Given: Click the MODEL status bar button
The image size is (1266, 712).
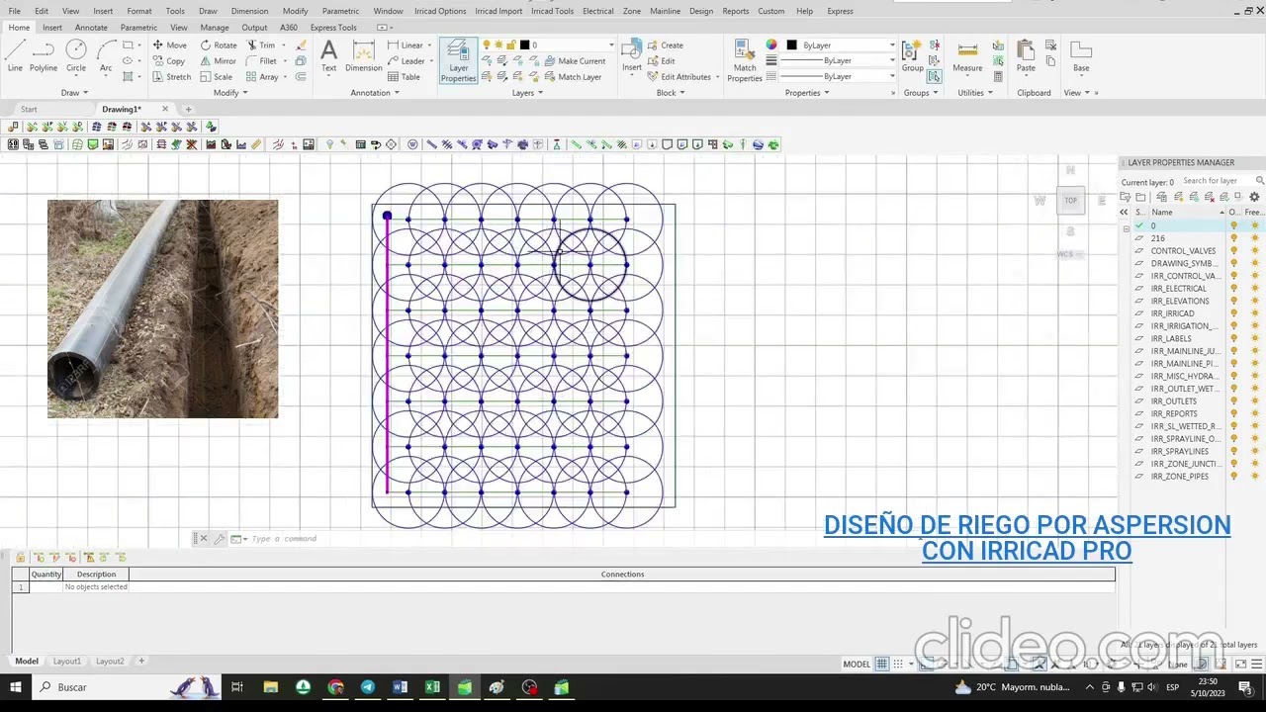Looking at the screenshot, I should pos(857,665).
